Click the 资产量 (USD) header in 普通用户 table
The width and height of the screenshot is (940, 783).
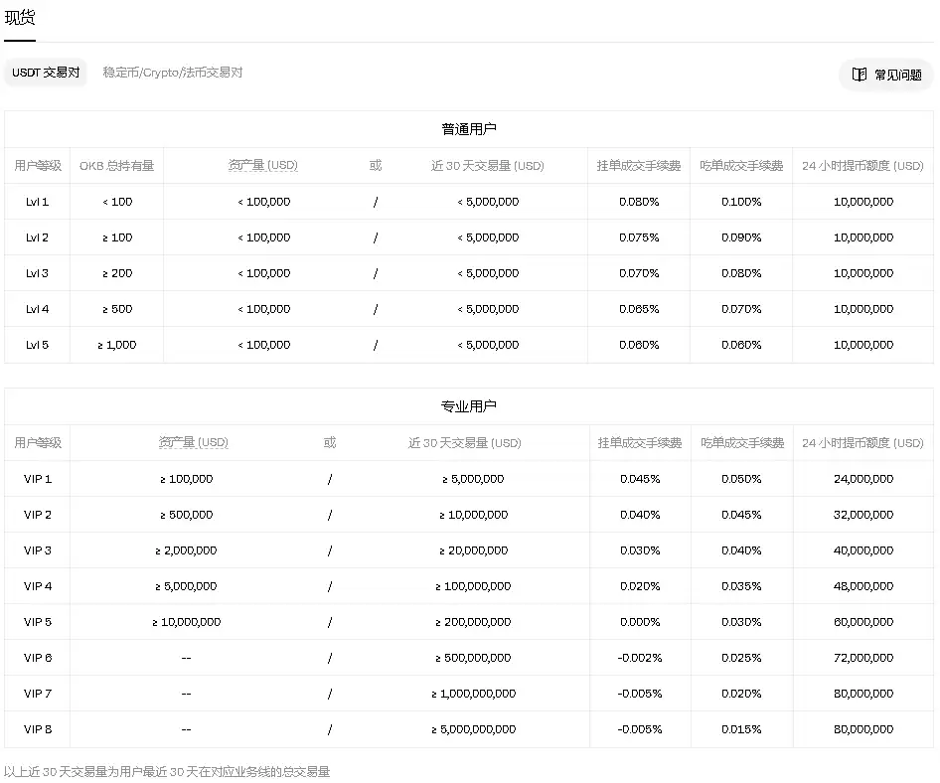click(263, 165)
